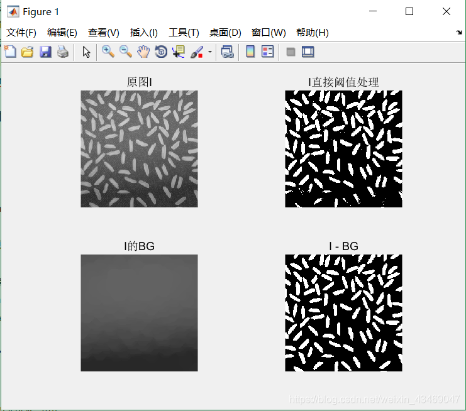
Task: Minimize the Figure 1 window
Action: click(x=373, y=11)
